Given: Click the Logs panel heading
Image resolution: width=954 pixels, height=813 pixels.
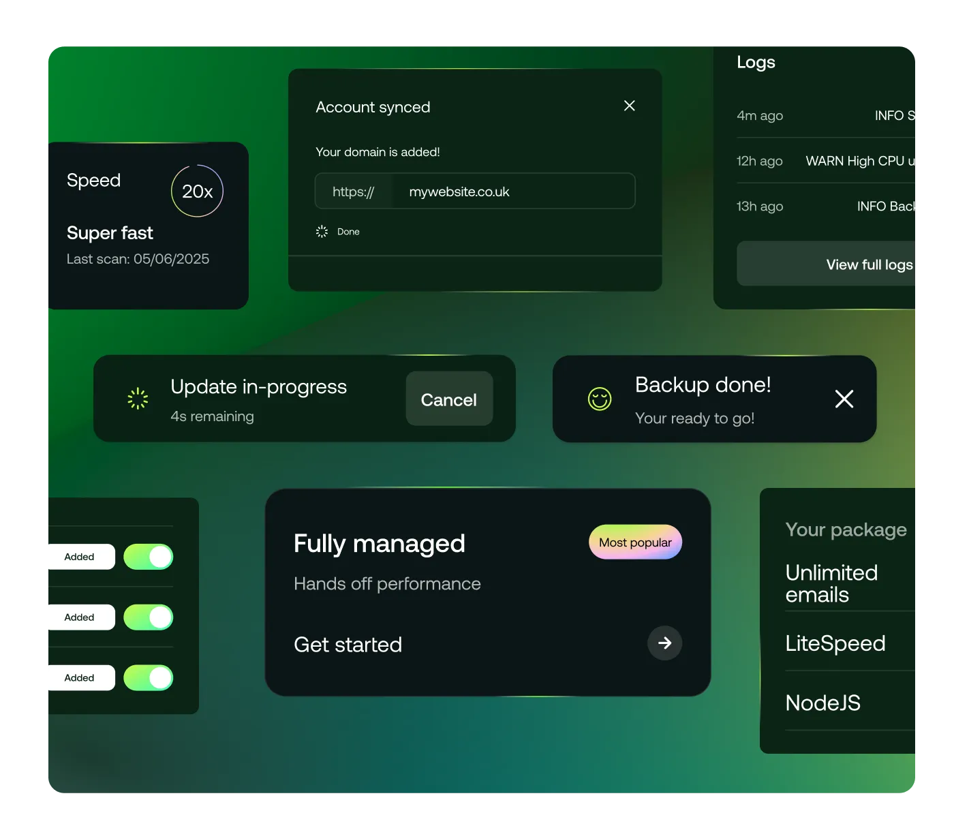Looking at the screenshot, I should click(756, 62).
